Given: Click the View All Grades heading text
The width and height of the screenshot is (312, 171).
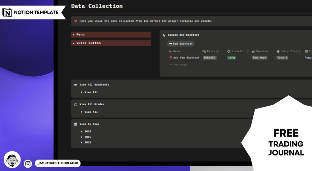Looking at the screenshot, I should click(92, 104).
